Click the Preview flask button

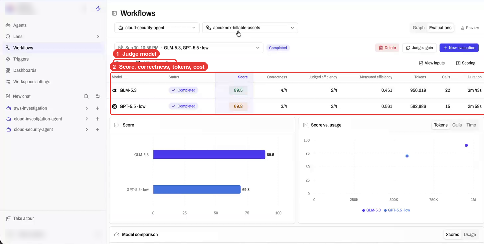click(470, 28)
